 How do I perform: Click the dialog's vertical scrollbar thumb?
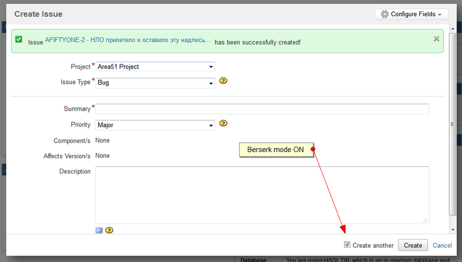point(453,124)
